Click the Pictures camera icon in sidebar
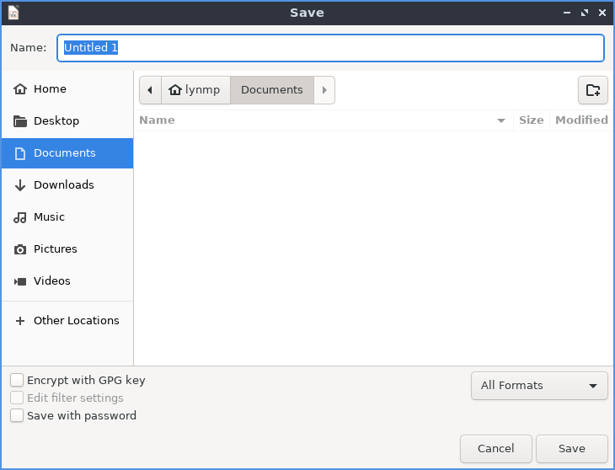Viewport: 615px width, 470px height. pyautogui.click(x=20, y=249)
